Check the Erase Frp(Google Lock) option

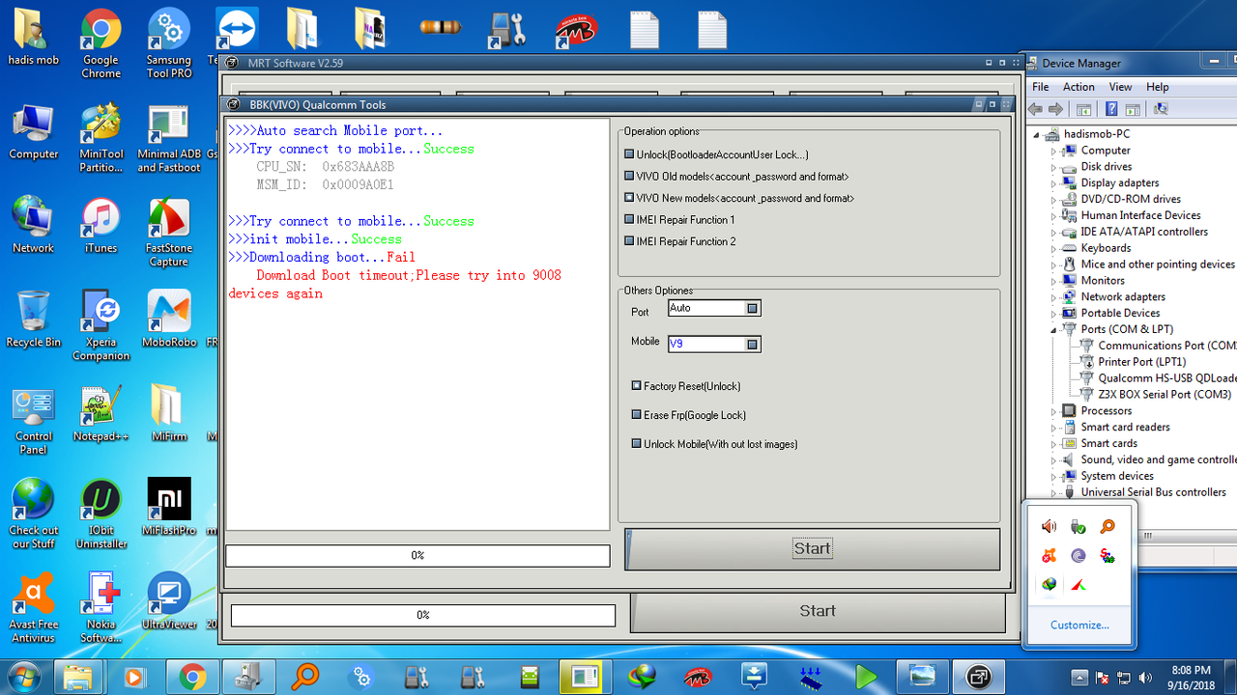click(637, 415)
